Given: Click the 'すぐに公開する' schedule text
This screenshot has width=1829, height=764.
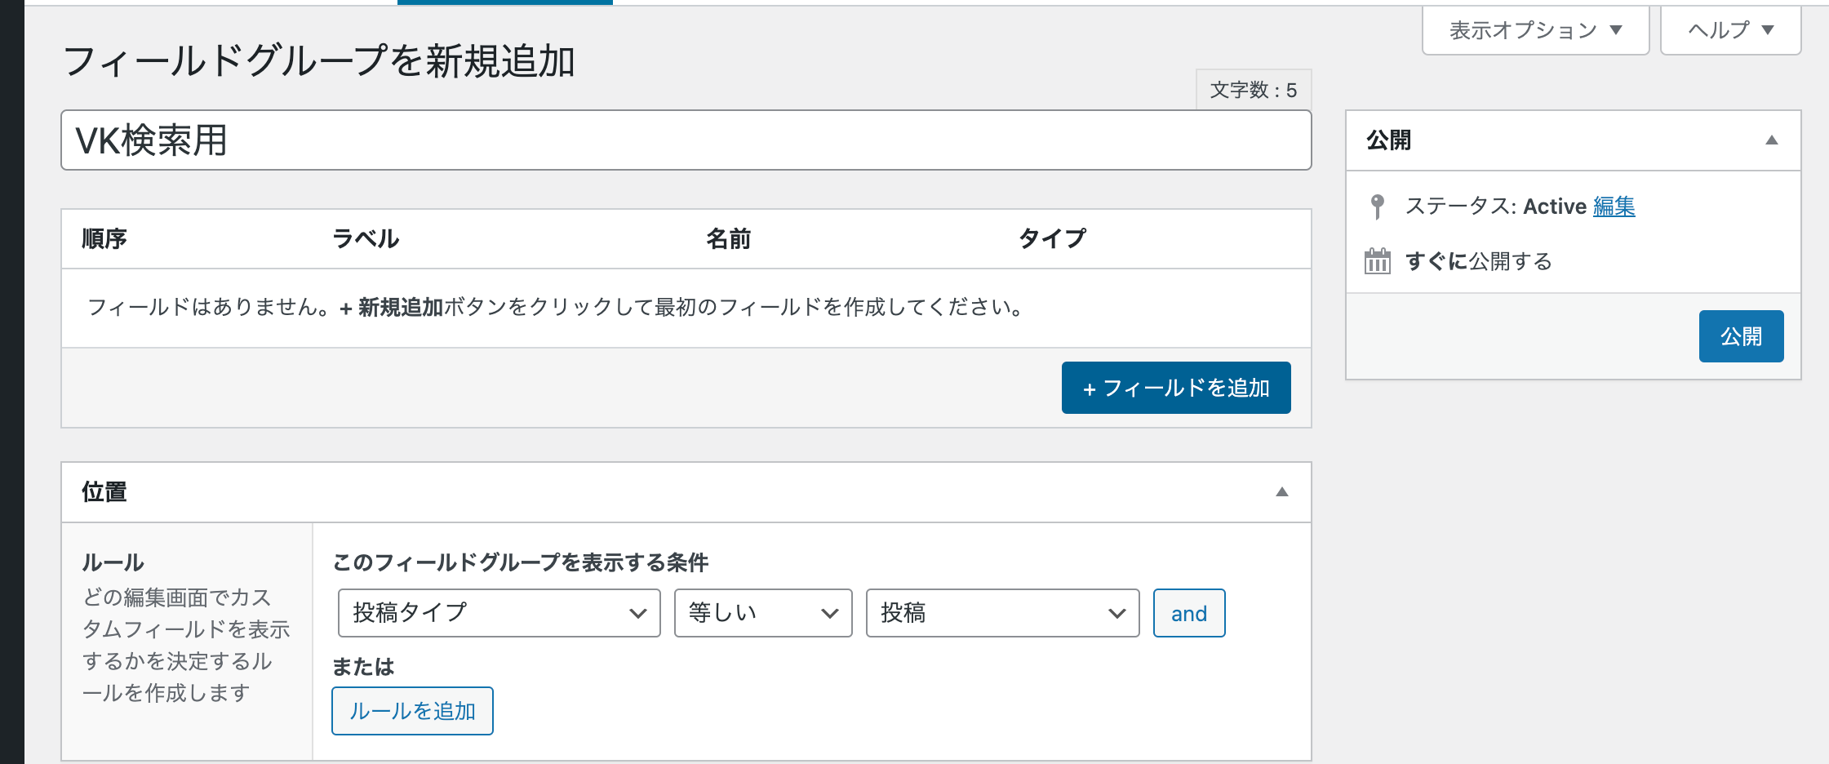Looking at the screenshot, I should [1478, 261].
